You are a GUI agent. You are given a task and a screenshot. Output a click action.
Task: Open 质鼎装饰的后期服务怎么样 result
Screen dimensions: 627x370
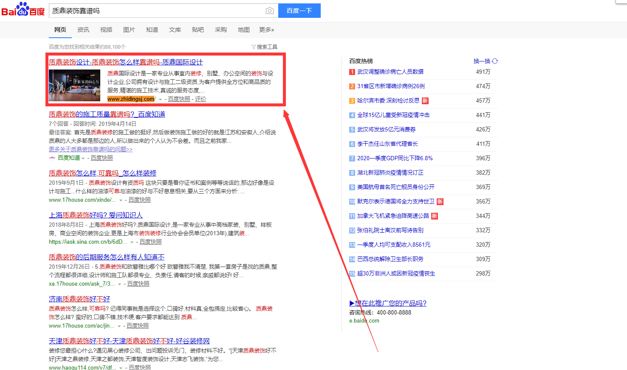click(107, 257)
